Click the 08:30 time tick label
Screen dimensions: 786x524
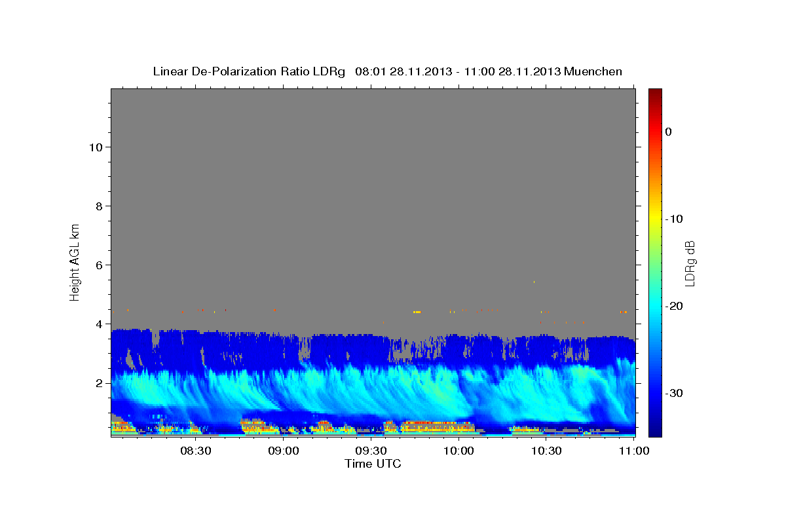[x=196, y=451]
